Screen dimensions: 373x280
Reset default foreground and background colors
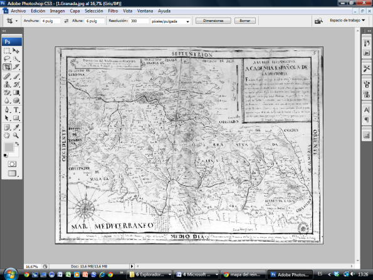click(5, 156)
